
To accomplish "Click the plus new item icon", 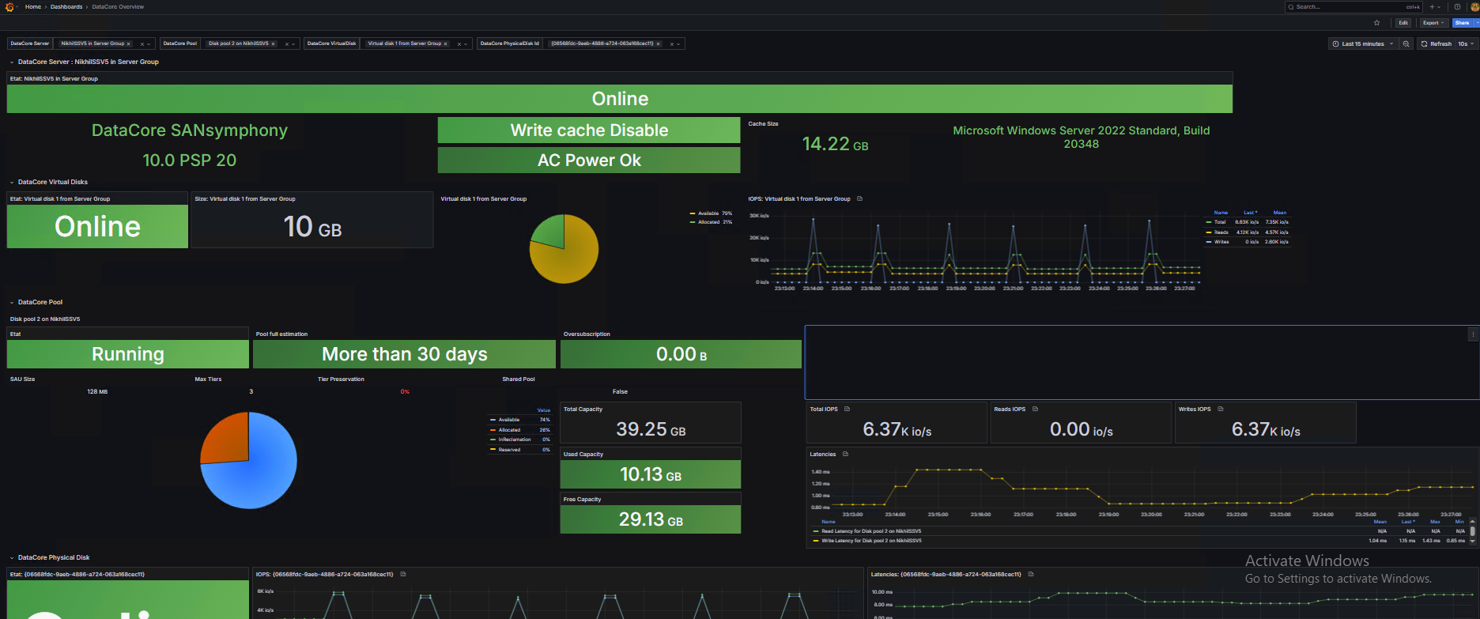I will pos(1433,6).
